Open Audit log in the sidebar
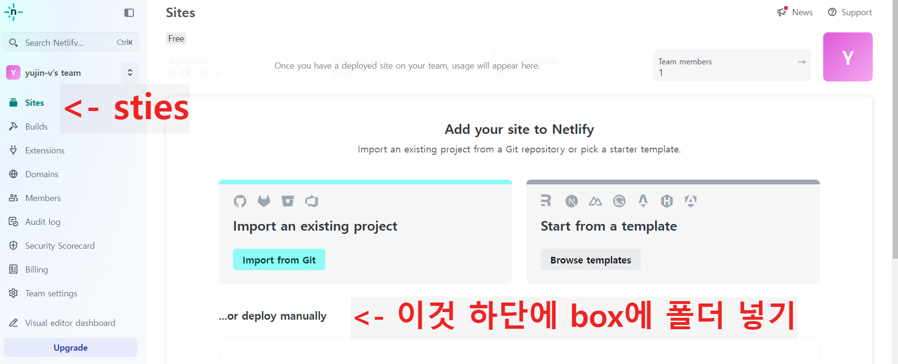The height and width of the screenshot is (364, 898). pyautogui.click(x=43, y=222)
